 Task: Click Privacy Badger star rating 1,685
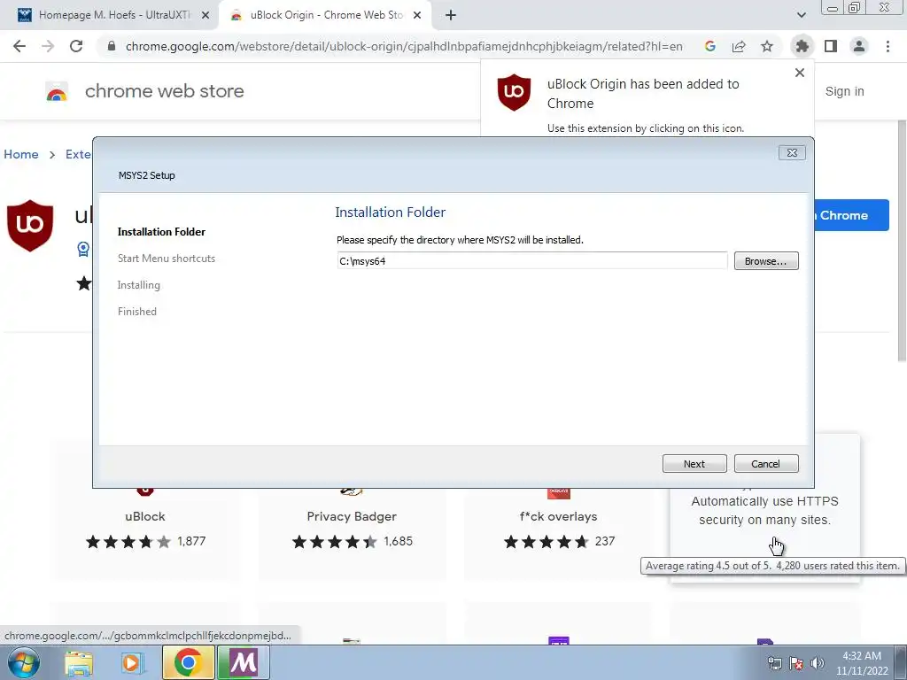(352, 542)
